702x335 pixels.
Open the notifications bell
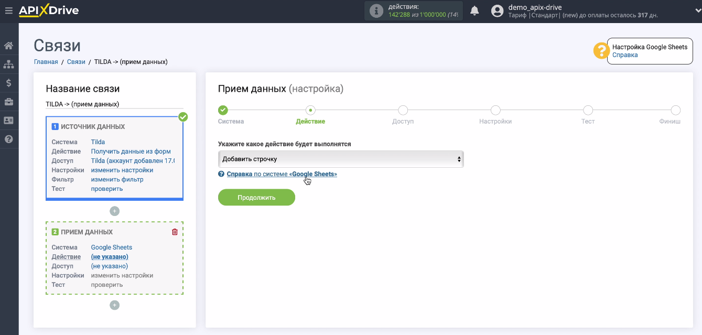[475, 10]
